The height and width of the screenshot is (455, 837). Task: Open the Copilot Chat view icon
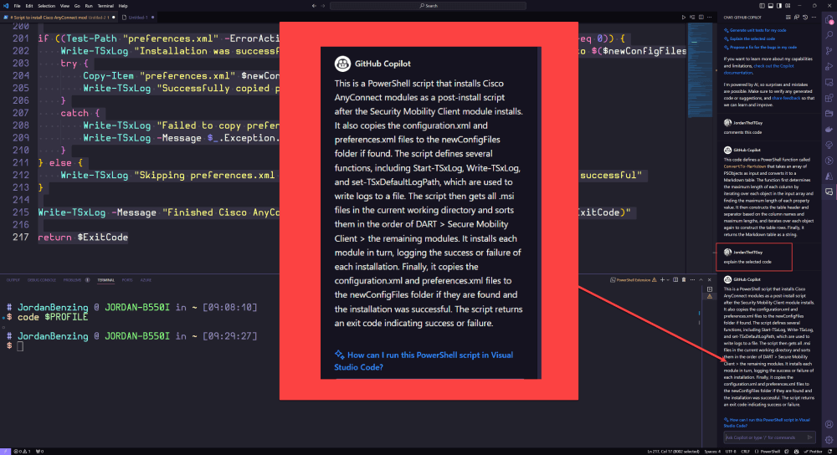[x=829, y=192]
